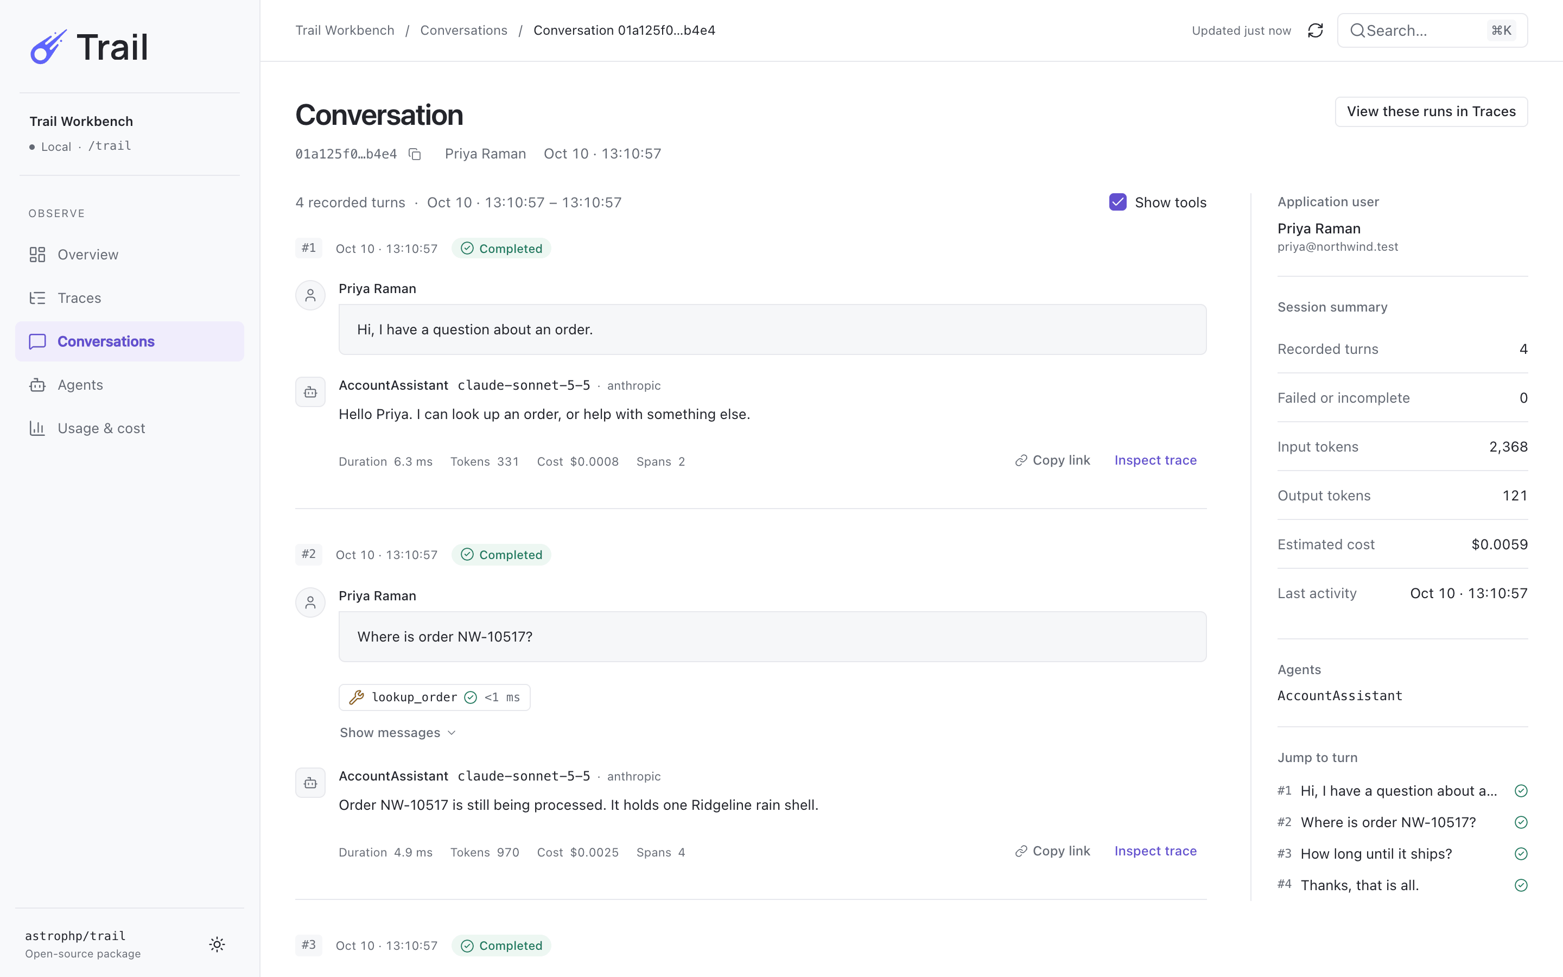Focus the Search field

[1432, 30]
